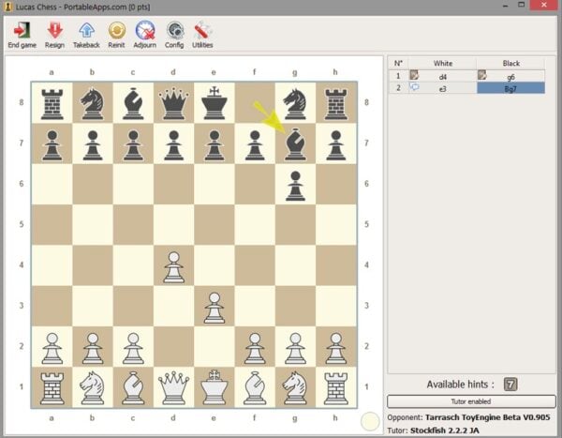Screen dimensions: 562x438
Task: Toggle the Tutor enabled button
Action: click(x=471, y=401)
